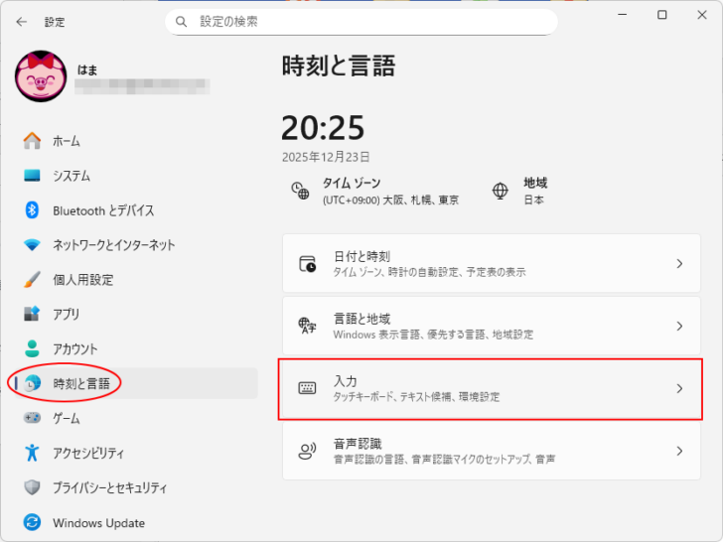This screenshot has height=542, width=723.
Task: Open the pig profile avatar picture
Action: pyautogui.click(x=41, y=76)
